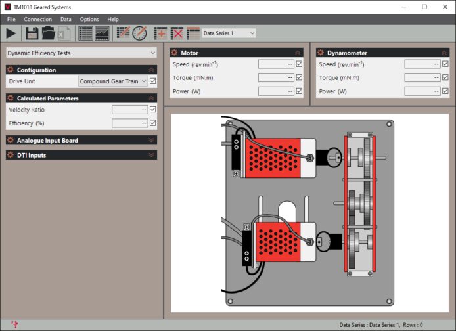Start acquisition with the Play button
Viewport: 456px width, 331px height.
tap(11, 33)
